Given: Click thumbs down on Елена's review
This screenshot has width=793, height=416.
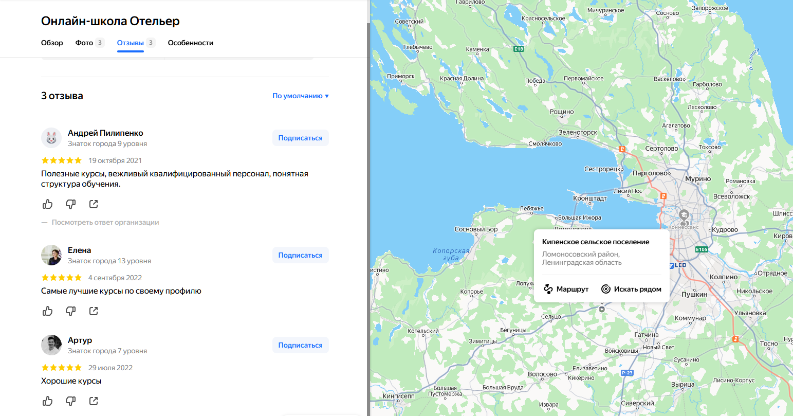Looking at the screenshot, I should [x=71, y=311].
